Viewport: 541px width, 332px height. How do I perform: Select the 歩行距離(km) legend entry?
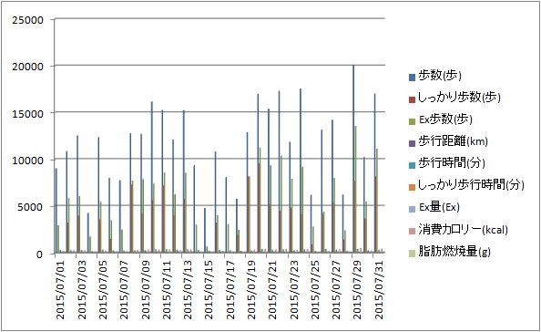(x=448, y=141)
